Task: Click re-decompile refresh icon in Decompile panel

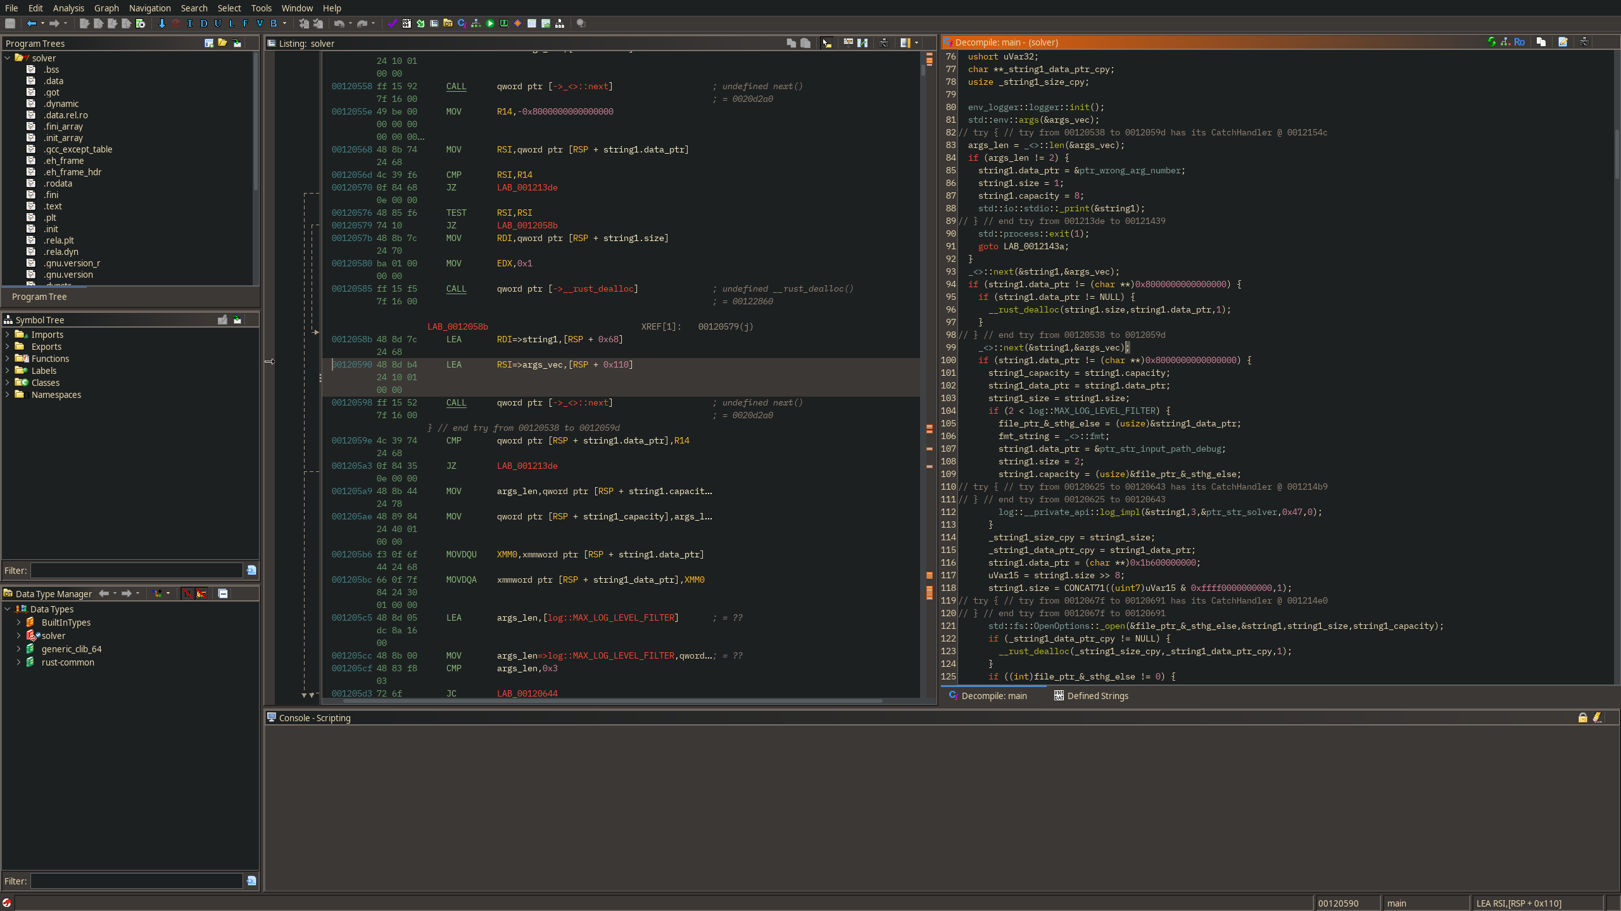Action: click(x=1491, y=42)
